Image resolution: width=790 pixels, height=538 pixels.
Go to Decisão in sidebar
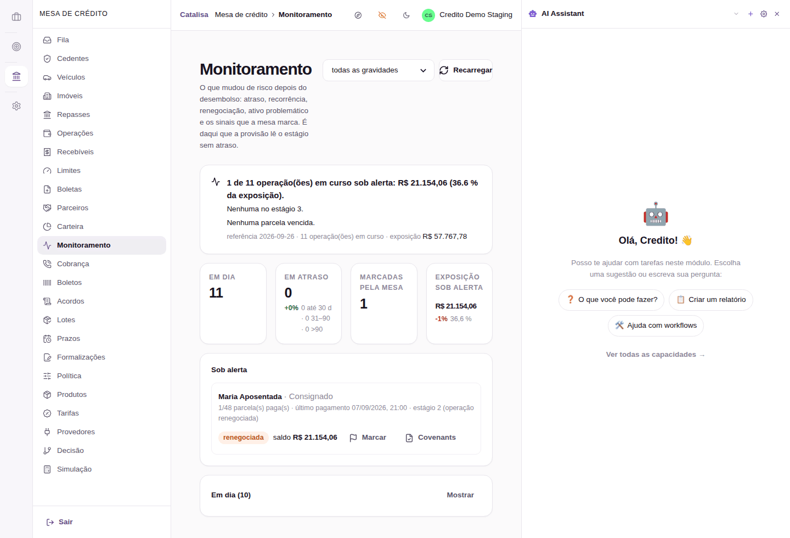pyautogui.click(x=101, y=451)
